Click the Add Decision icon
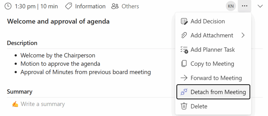Screen dimensions: 268x116 pos(184,21)
